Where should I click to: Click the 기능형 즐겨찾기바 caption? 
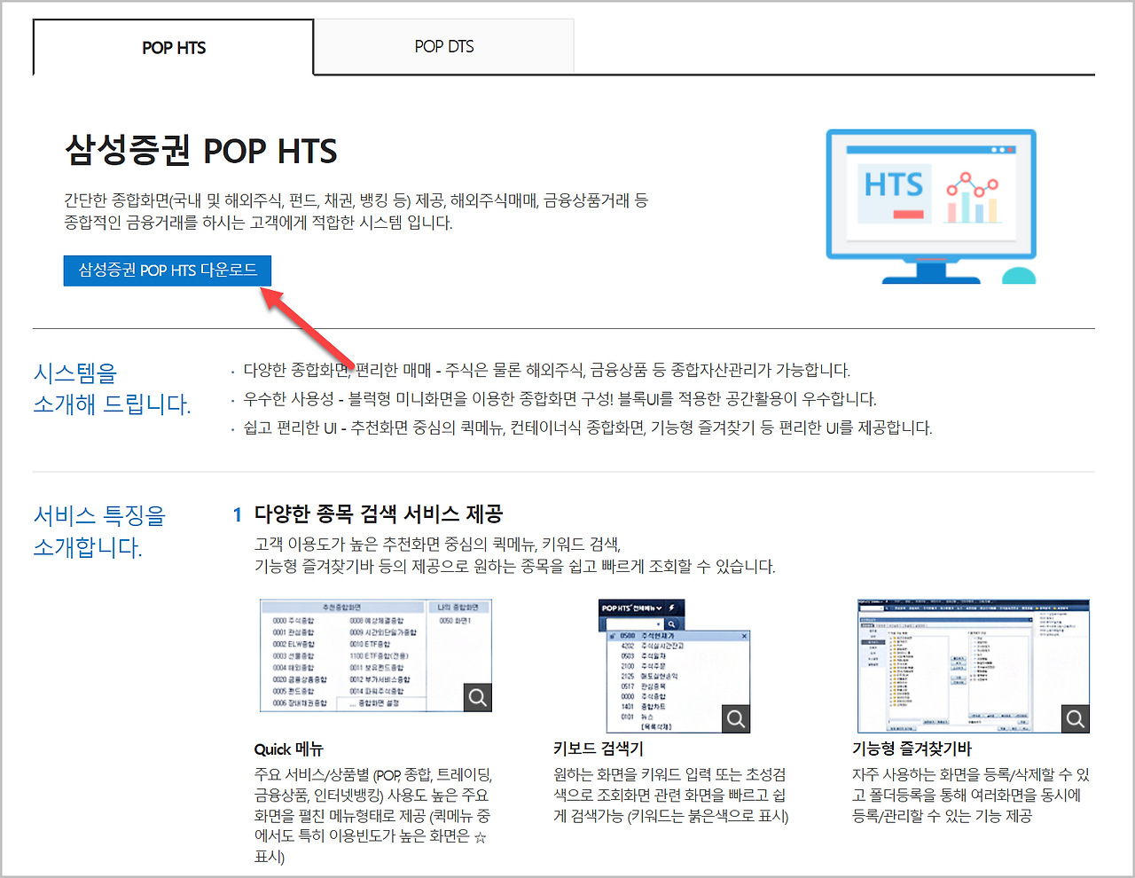pos(912,749)
